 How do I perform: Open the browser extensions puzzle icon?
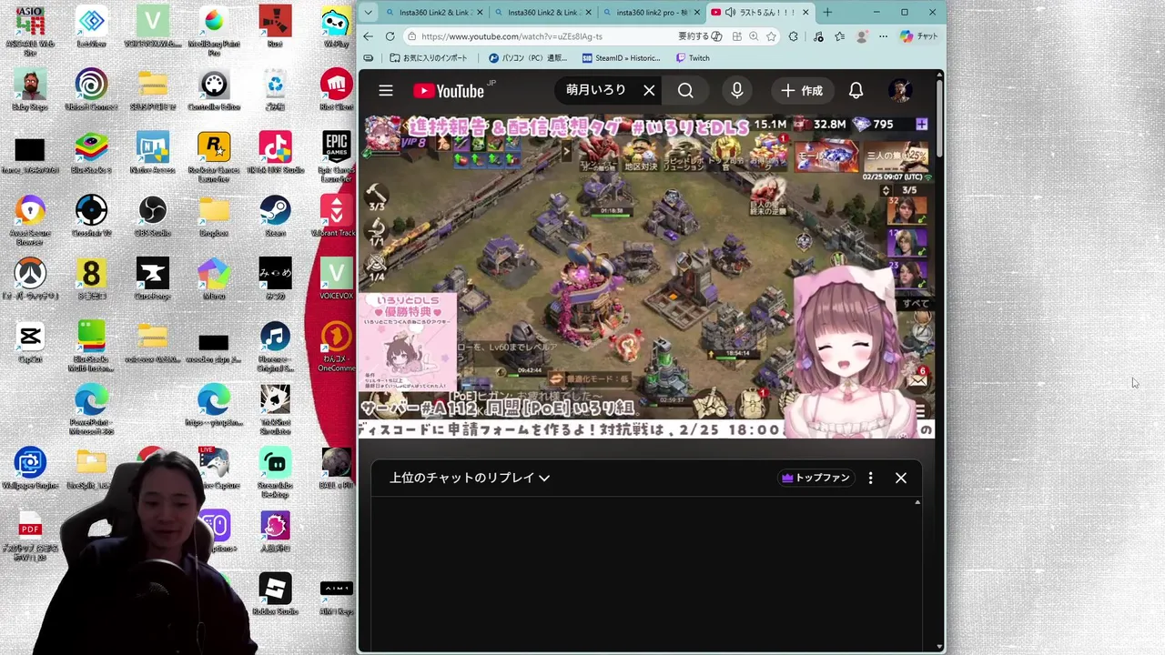pos(793,36)
